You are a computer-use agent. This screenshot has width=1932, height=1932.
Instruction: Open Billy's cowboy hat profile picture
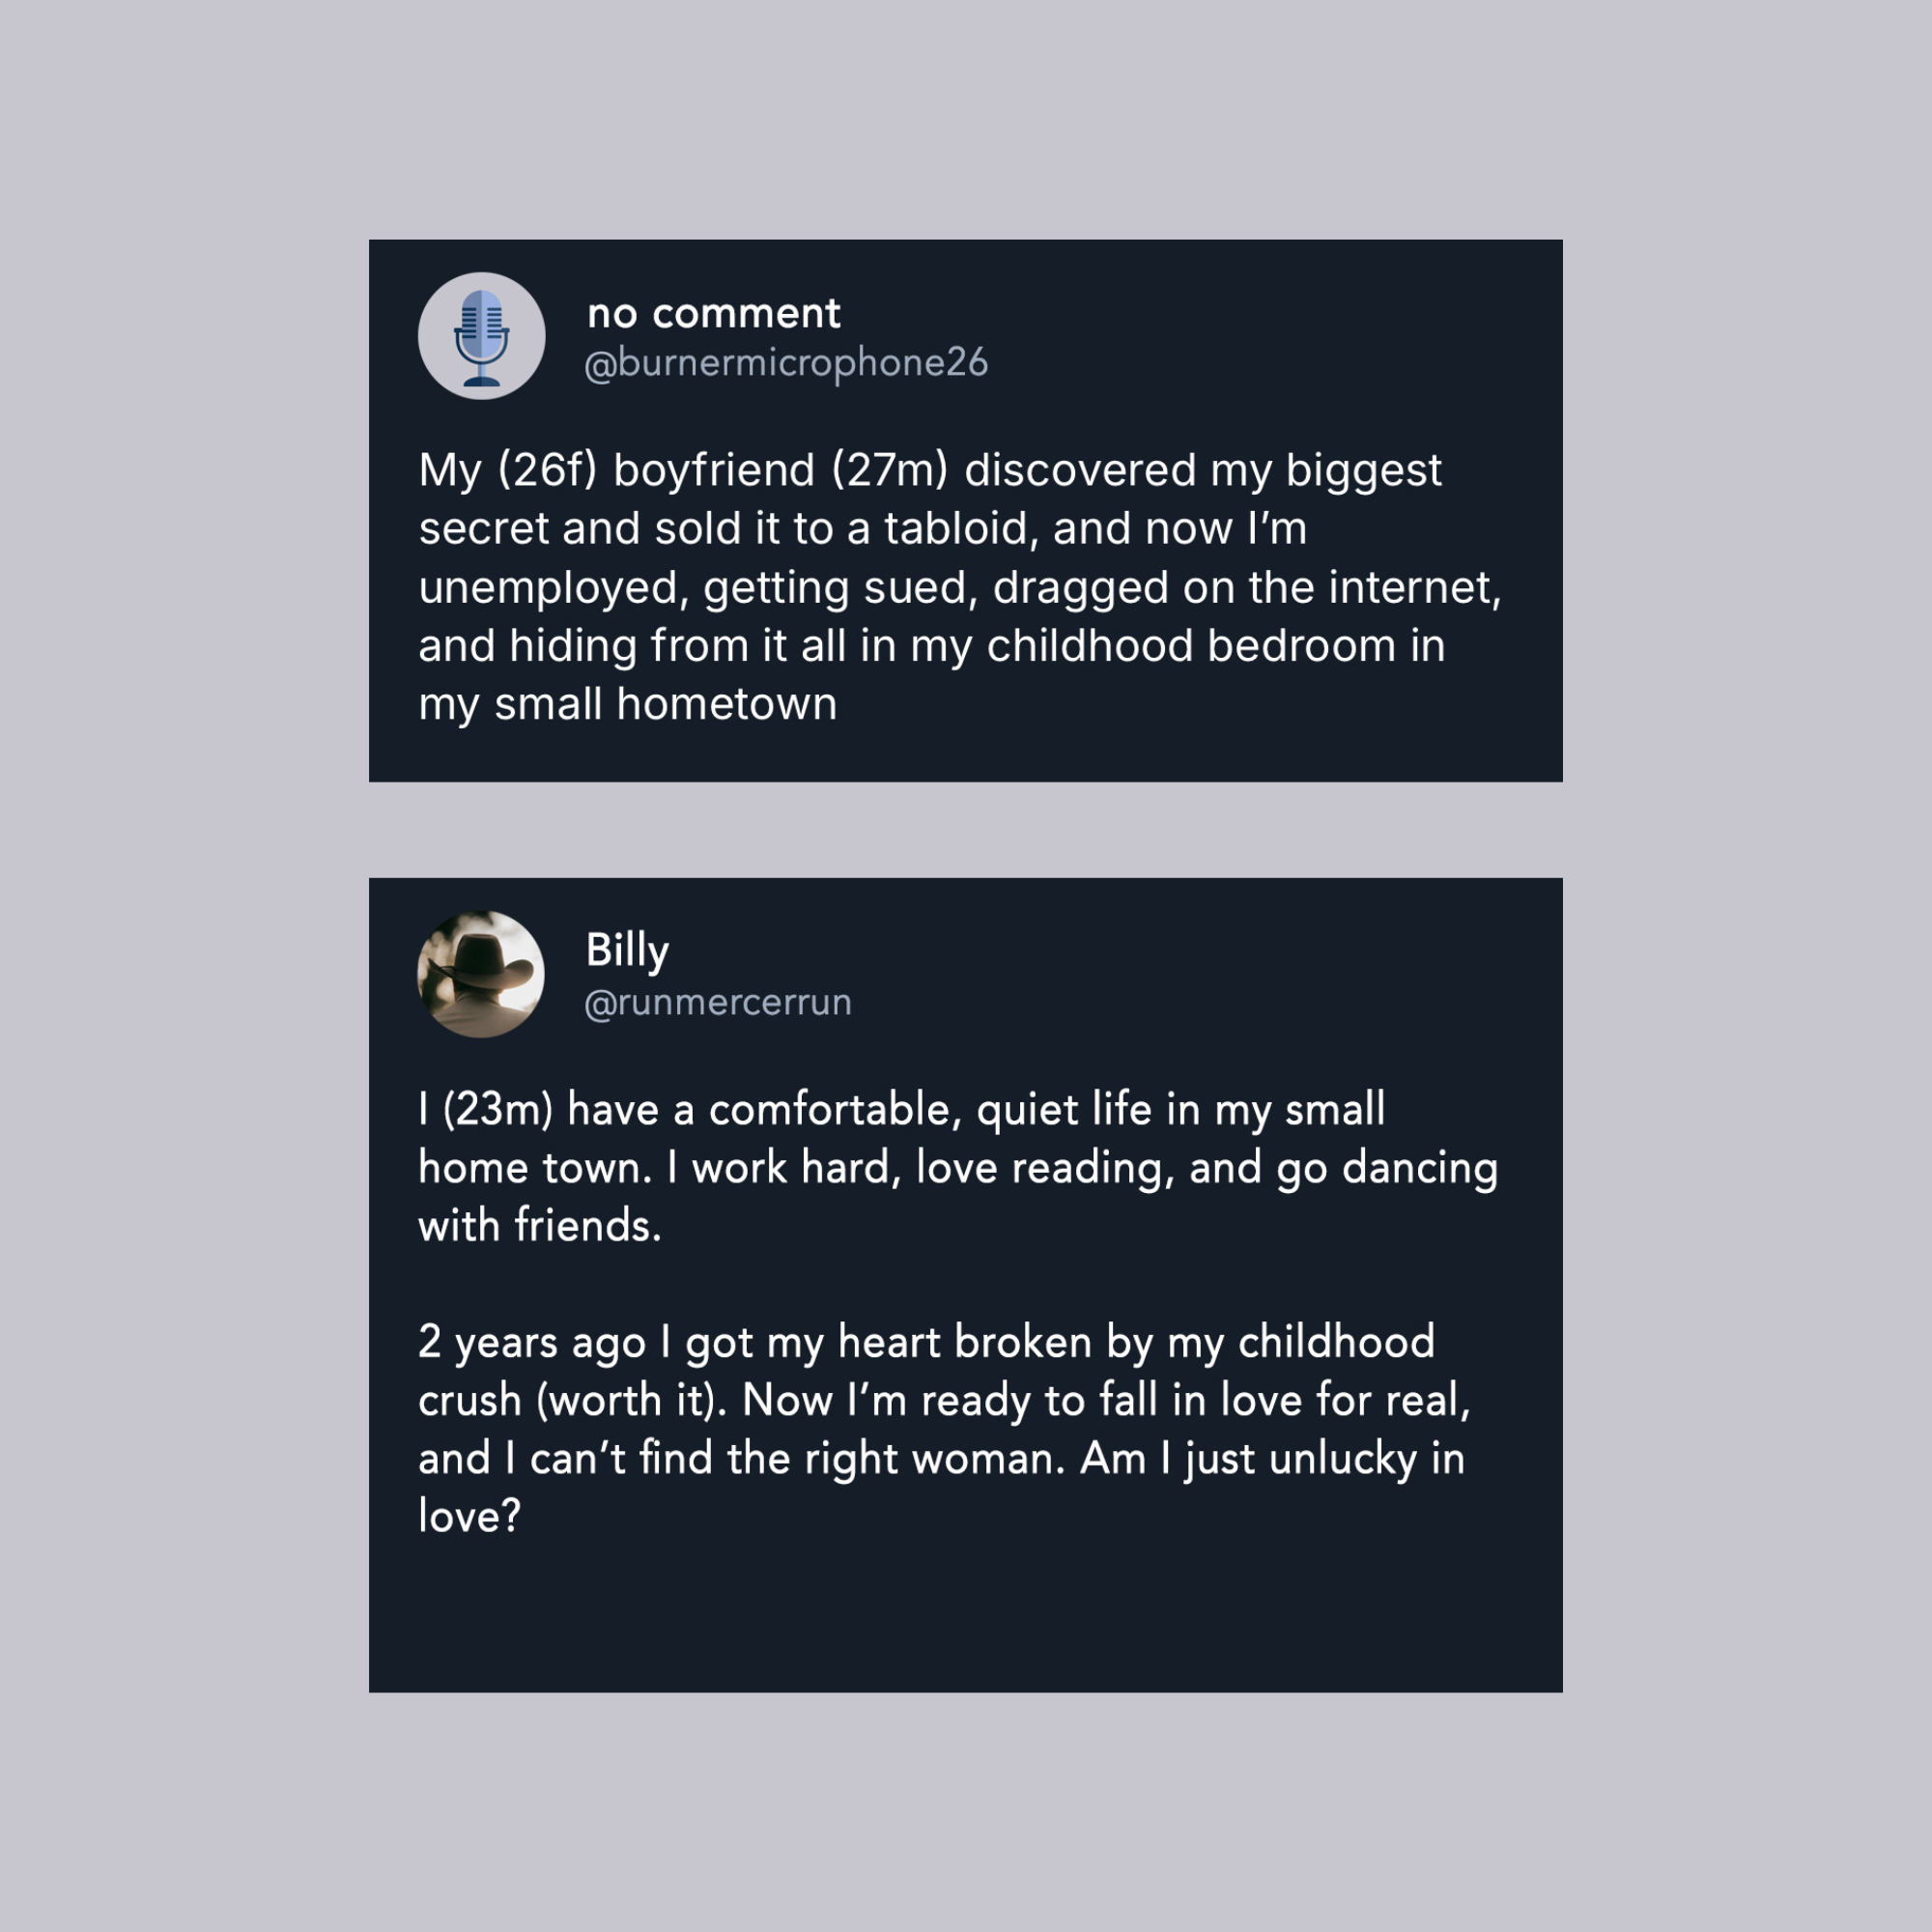pos(481,974)
